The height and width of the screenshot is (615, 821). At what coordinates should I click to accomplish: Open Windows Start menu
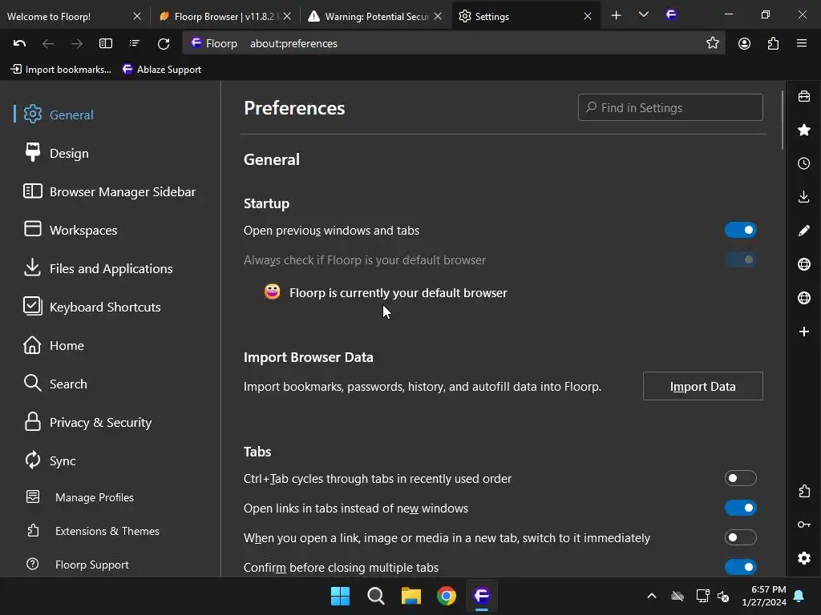pyautogui.click(x=340, y=596)
